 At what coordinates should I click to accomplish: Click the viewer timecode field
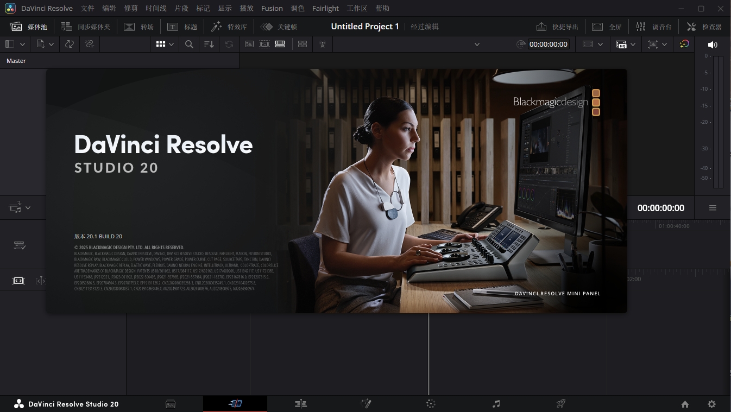(548, 45)
